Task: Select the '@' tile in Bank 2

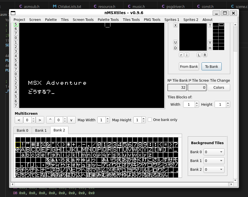Action: coord(18,150)
